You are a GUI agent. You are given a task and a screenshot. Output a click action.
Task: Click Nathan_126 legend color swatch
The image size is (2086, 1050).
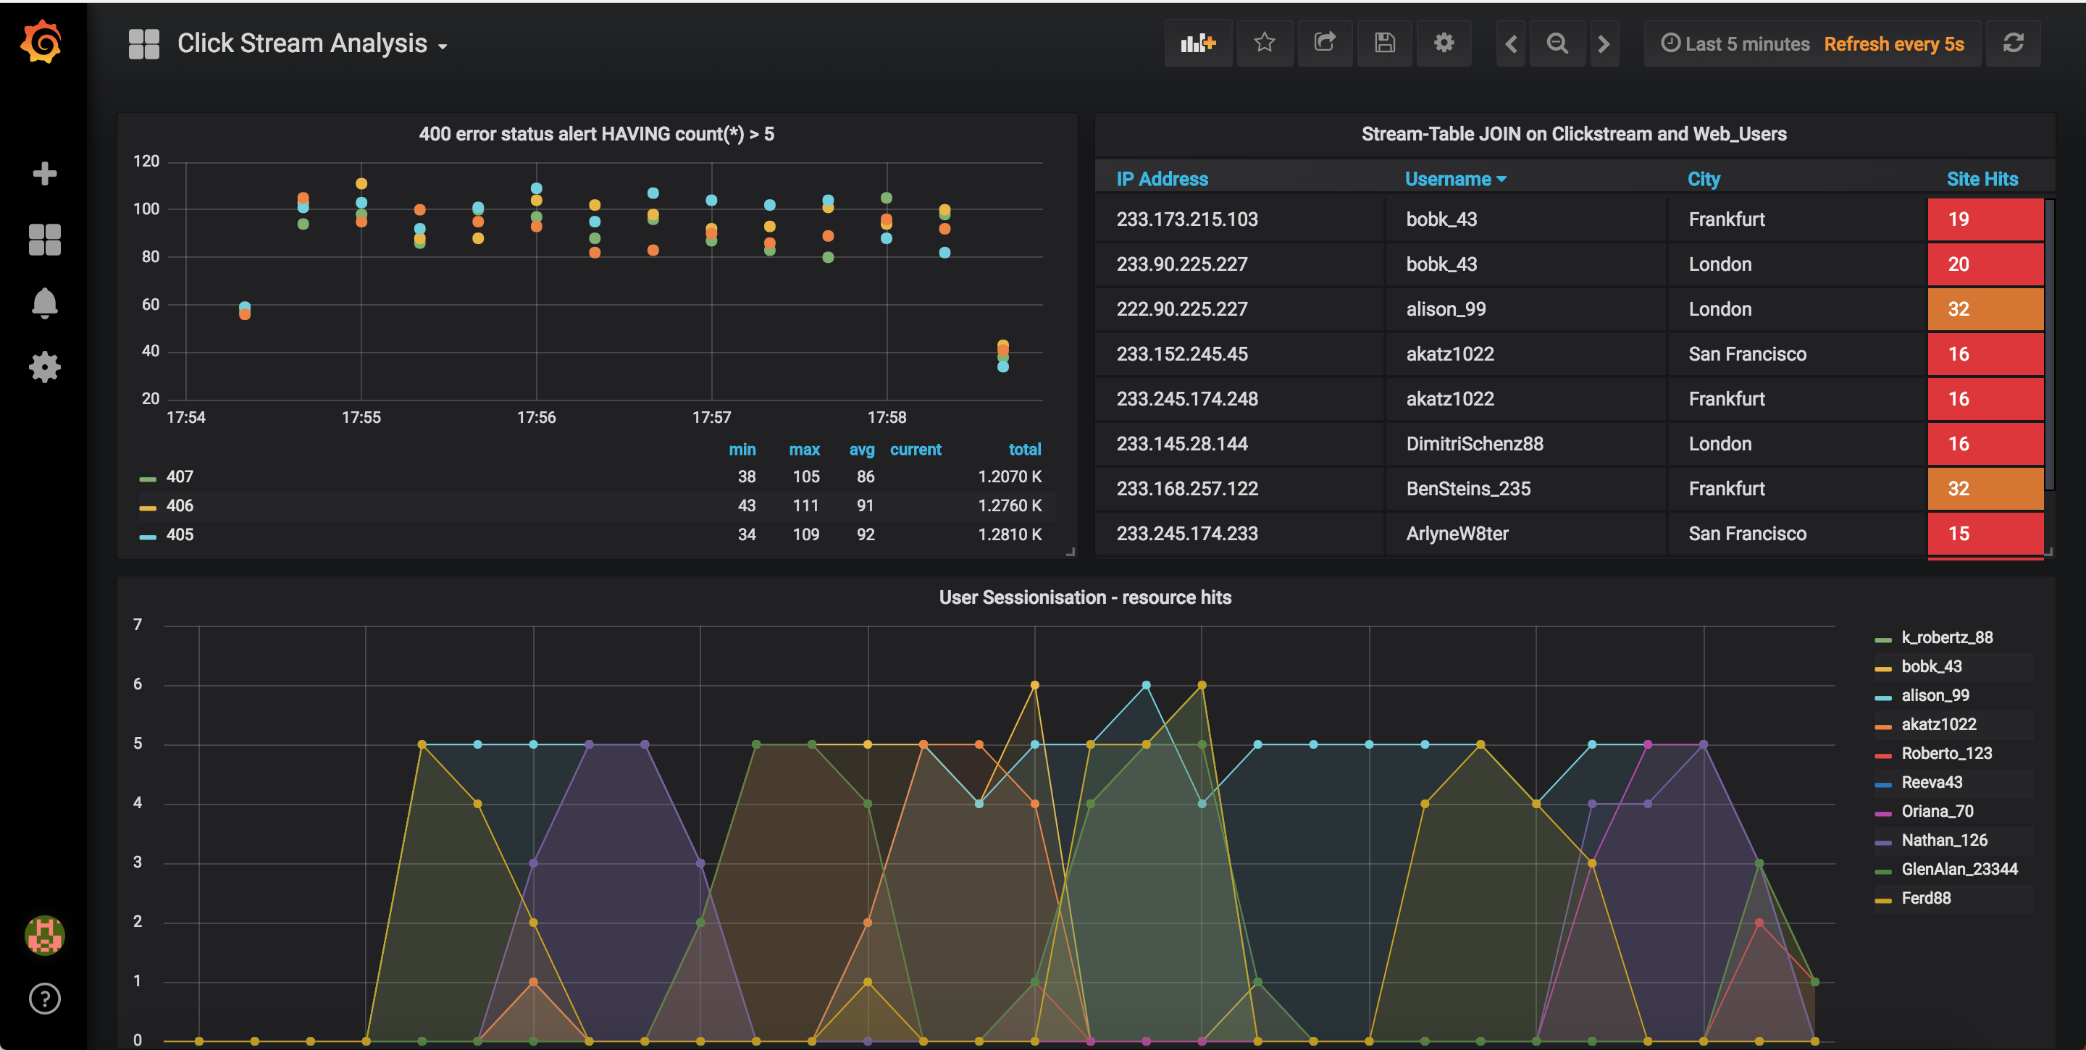tap(1882, 842)
